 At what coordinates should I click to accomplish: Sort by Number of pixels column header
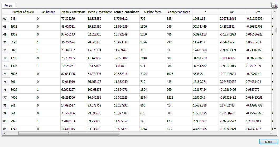point(23,12)
